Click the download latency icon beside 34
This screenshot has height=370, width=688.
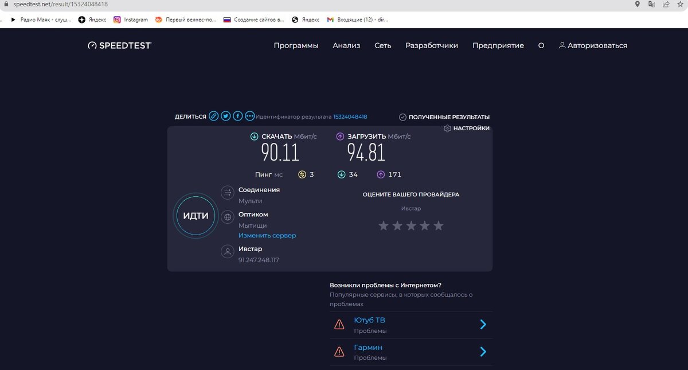341,174
